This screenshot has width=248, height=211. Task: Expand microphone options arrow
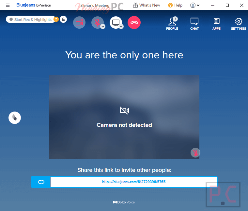[x=103, y=26]
